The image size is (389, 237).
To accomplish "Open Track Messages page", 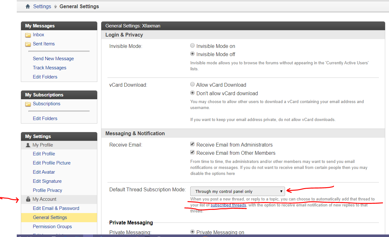I will [x=49, y=68].
